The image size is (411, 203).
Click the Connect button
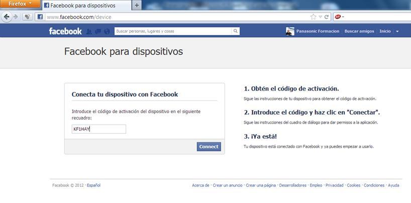point(209,147)
